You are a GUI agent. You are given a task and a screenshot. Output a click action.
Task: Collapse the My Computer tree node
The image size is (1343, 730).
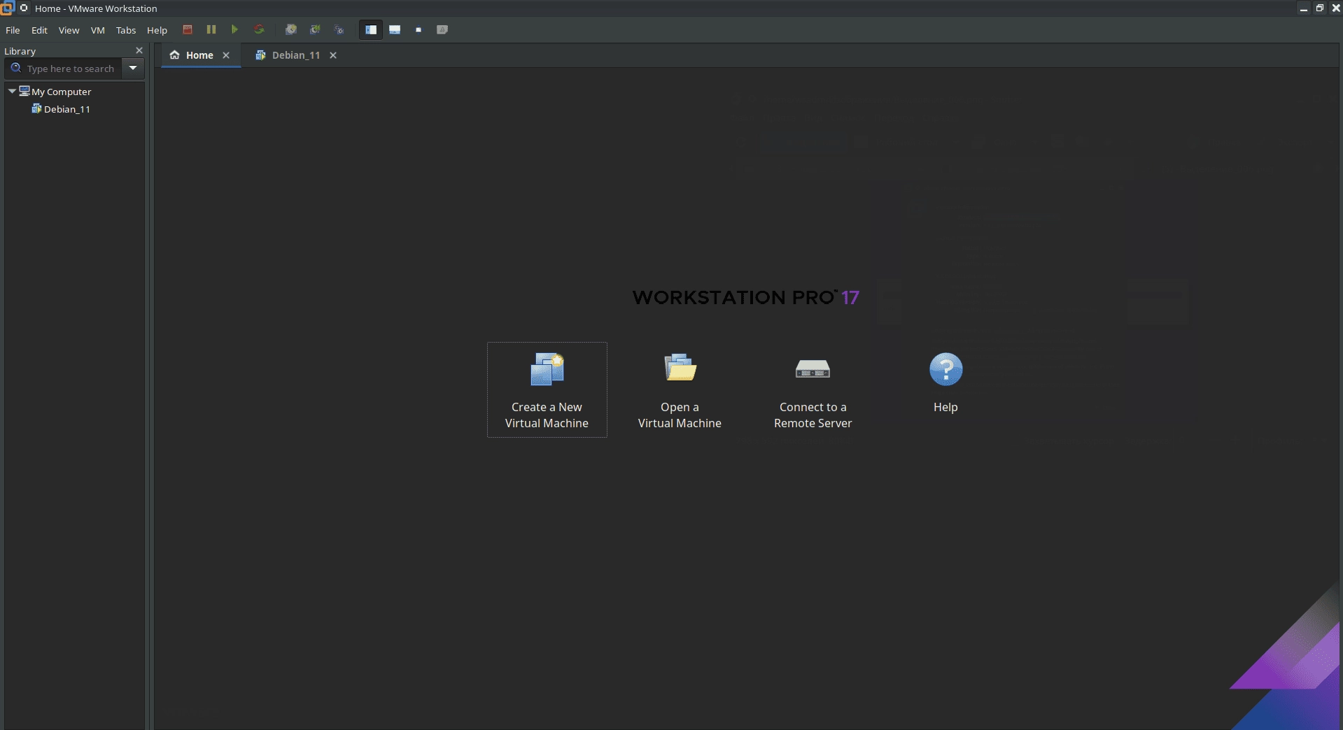click(12, 91)
